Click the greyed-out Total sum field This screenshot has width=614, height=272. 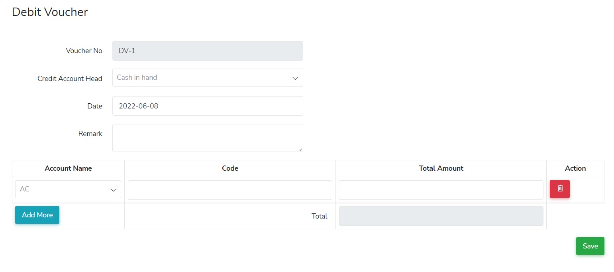[441, 216]
